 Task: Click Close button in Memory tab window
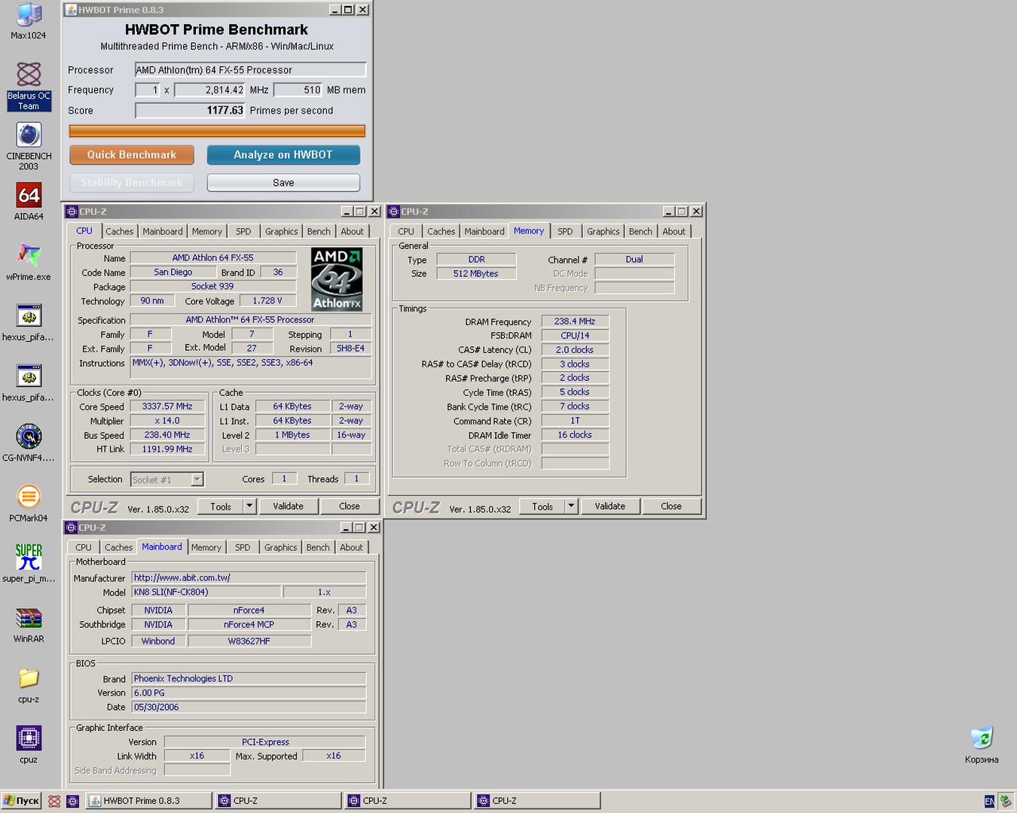[671, 507]
